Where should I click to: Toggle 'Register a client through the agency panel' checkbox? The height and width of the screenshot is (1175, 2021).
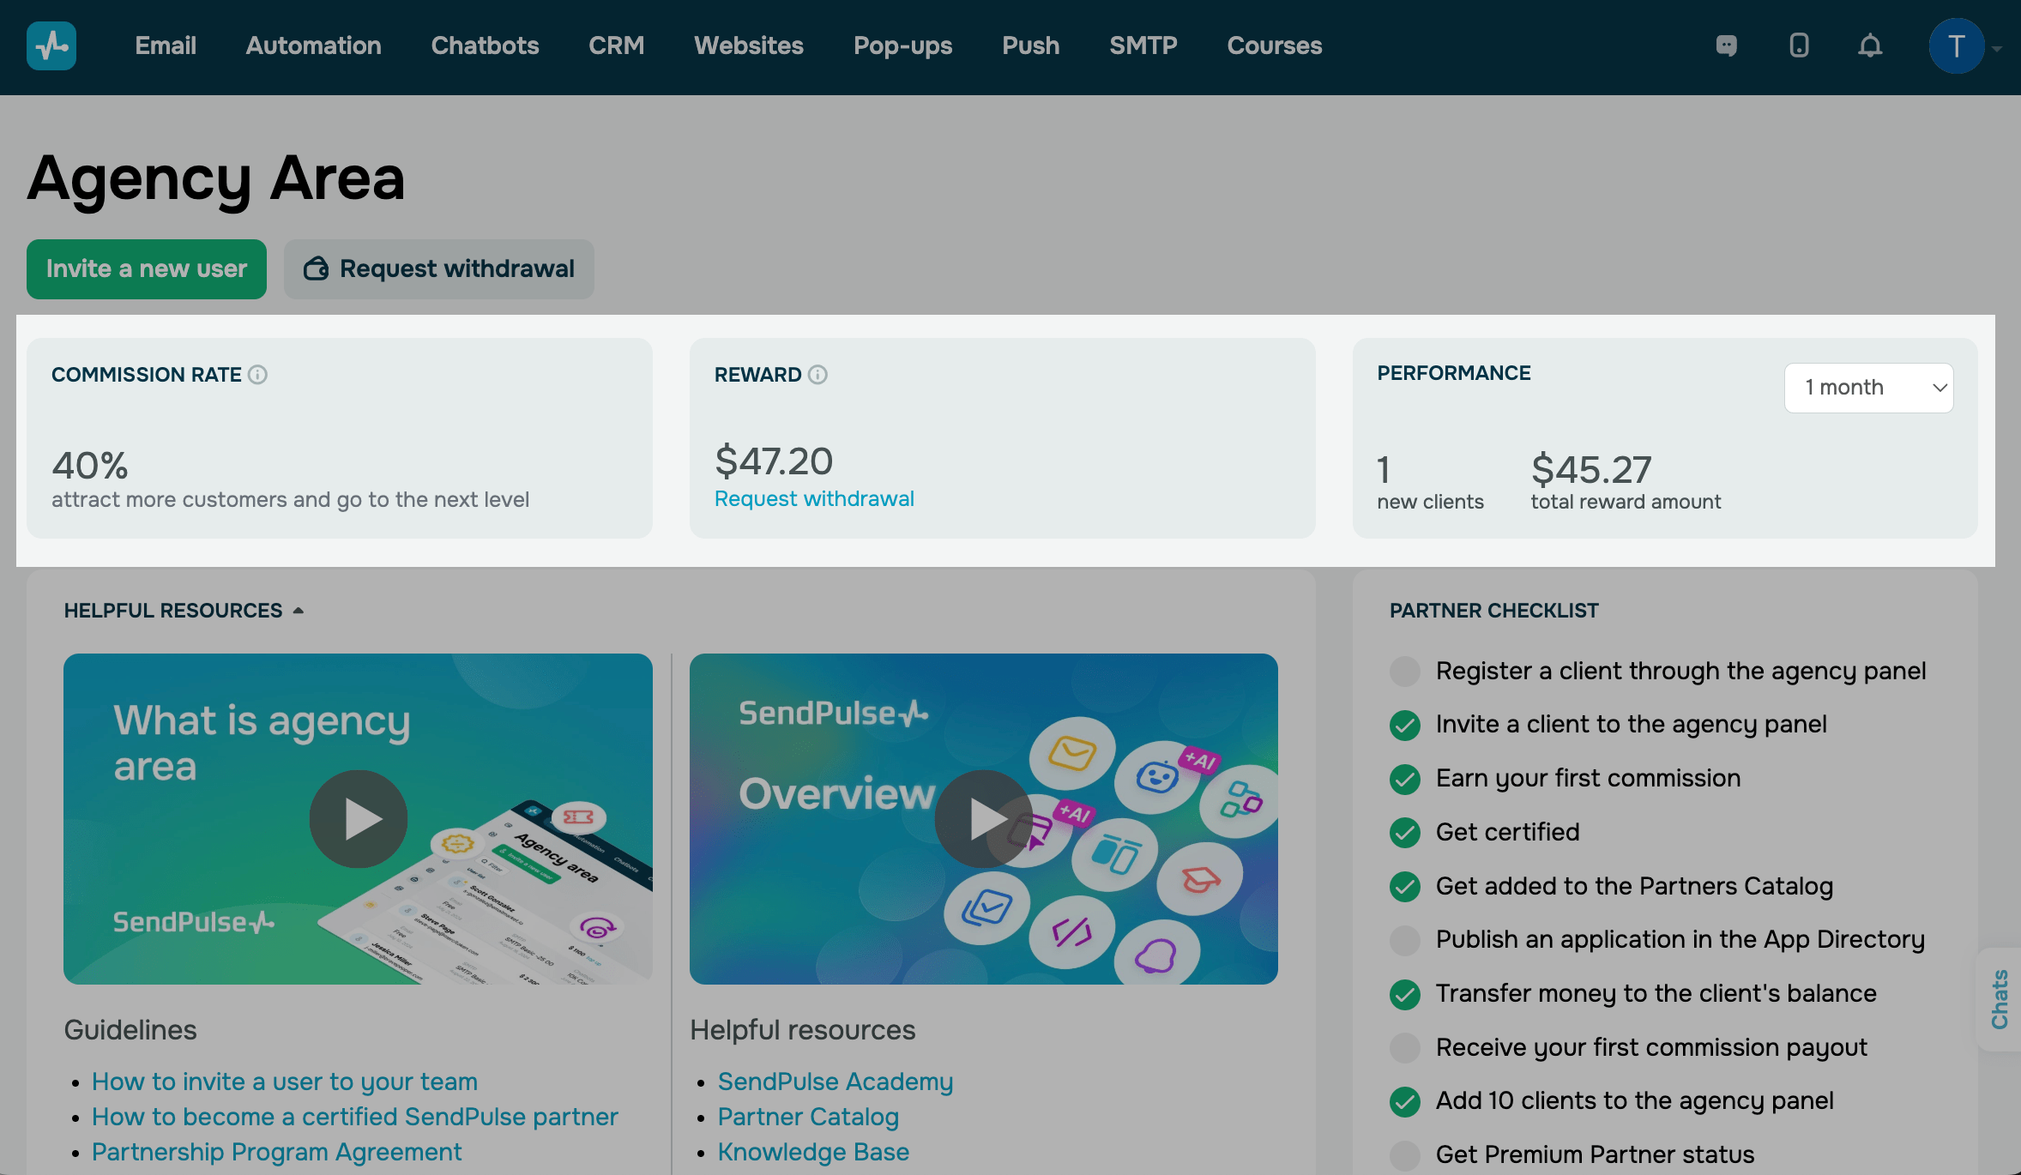point(1405,671)
